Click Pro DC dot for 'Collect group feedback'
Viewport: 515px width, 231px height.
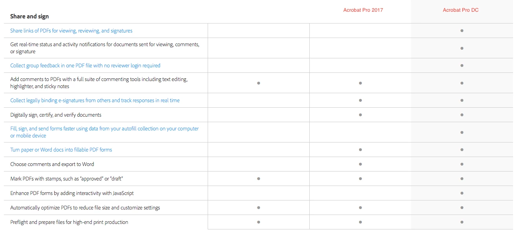click(x=462, y=65)
